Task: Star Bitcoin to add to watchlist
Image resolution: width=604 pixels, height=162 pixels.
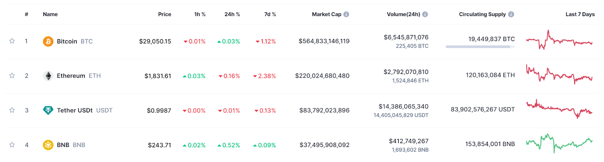Action: point(12,41)
